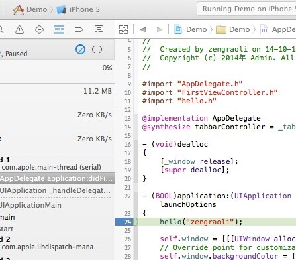Image resolution: width=296 pixels, height=260 pixels.
Task: Click the self.window = [[[UIWindow alloc line
Action: tap(228, 239)
